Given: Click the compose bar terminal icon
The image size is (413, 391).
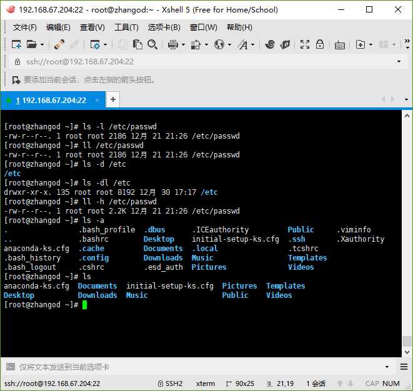Looking at the screenshot, I should click(x=11, y=367).
